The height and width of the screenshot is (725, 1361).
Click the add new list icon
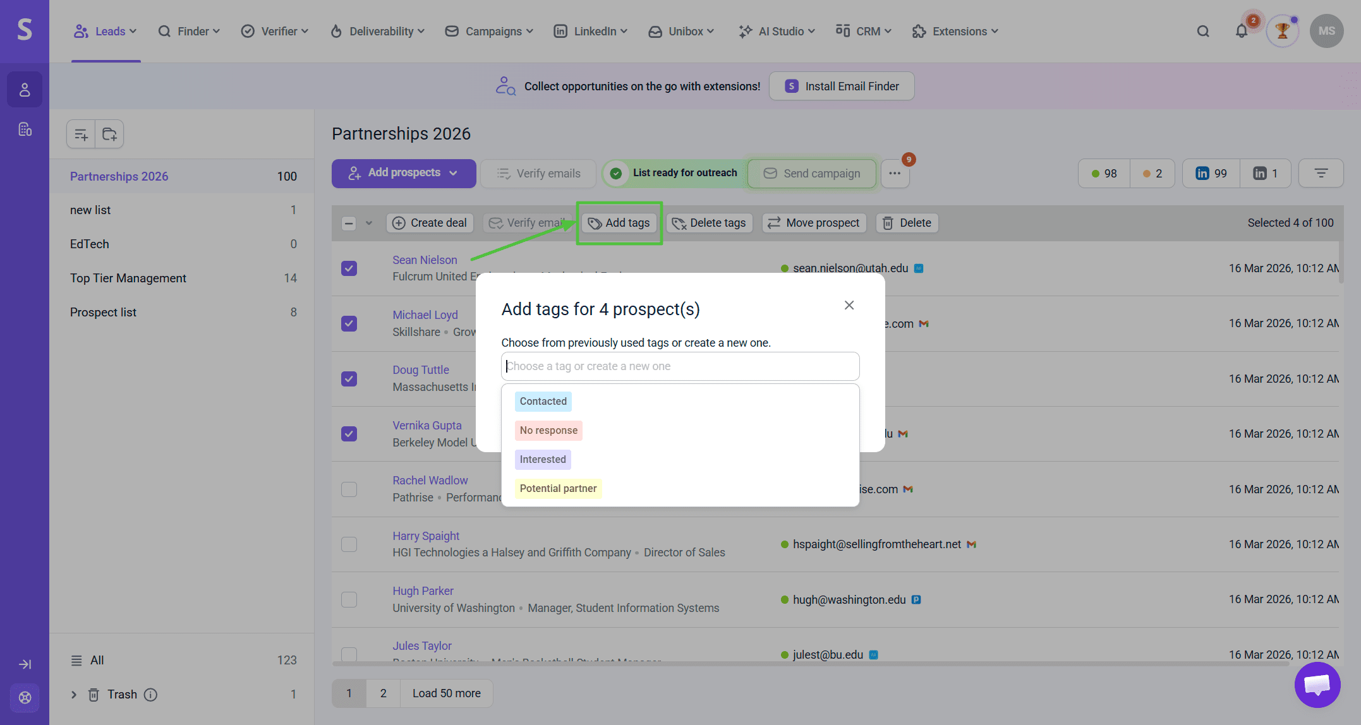pos(81,134)
